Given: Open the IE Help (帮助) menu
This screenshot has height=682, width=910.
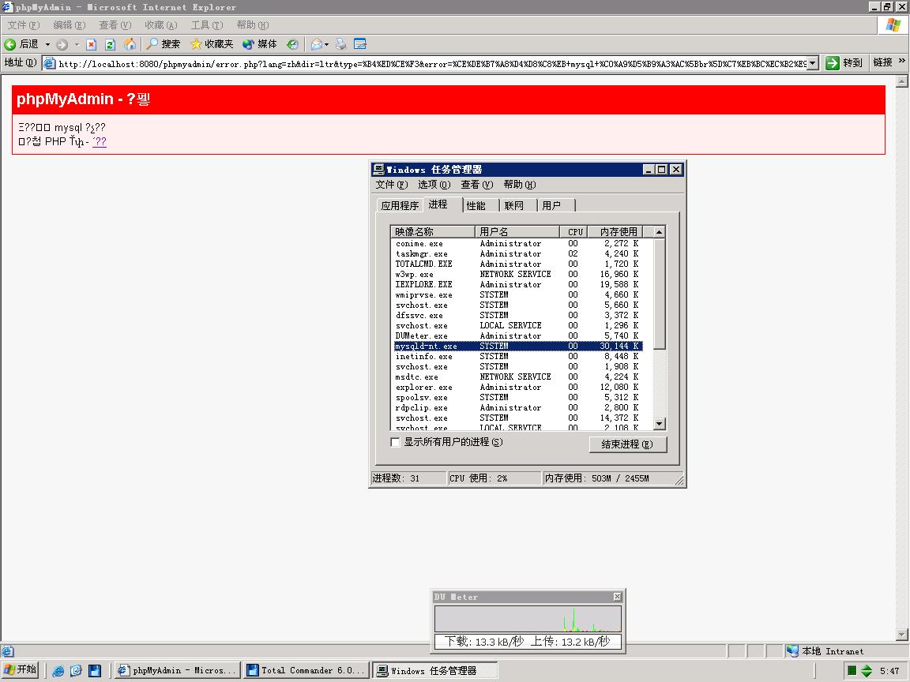Looking at the screenshot, I should 253,25.
